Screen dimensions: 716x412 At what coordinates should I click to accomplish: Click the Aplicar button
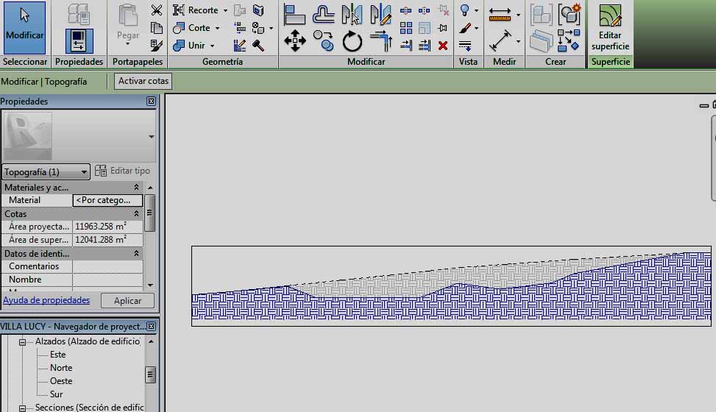[x=127, y=301]
